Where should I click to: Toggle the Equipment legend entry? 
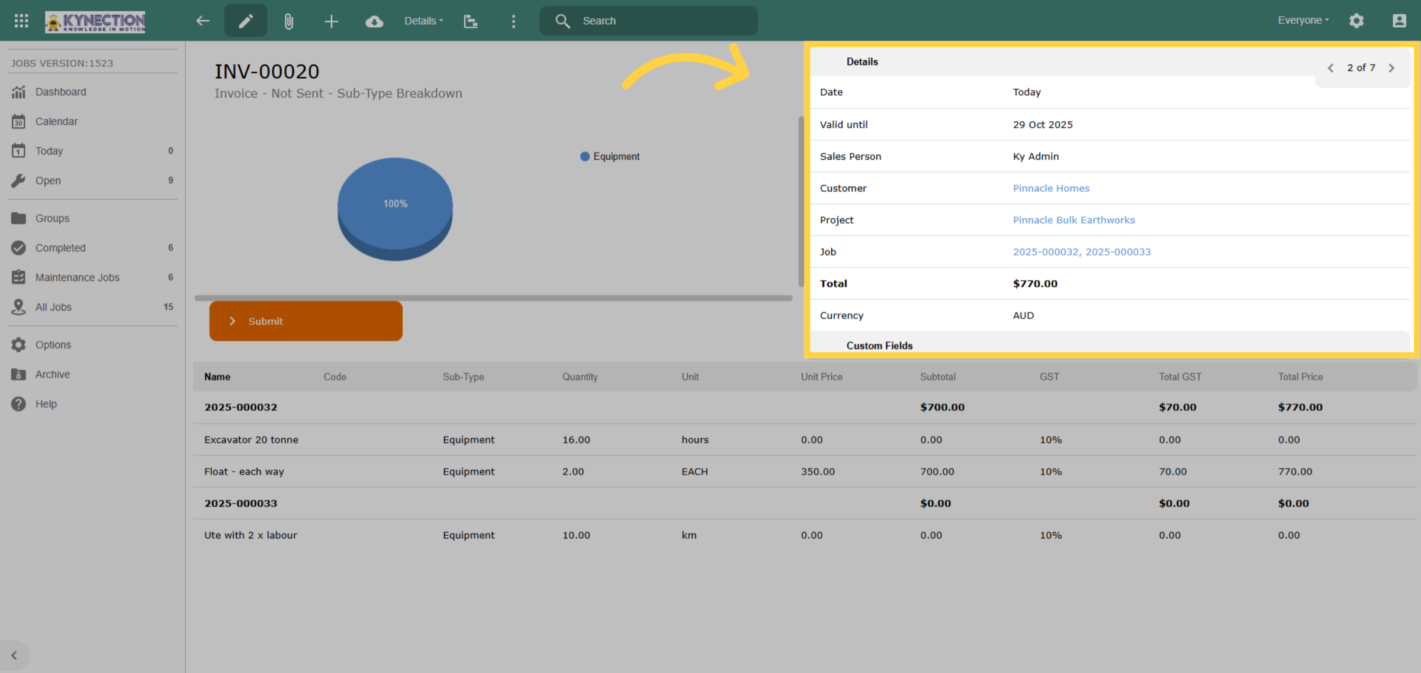pyautogui.click(x=610, y=157)
